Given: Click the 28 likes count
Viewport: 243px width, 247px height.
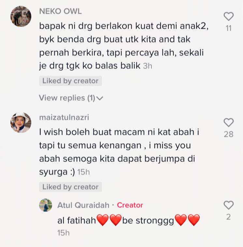Looking at the screenshot, I should click(228, 134).
